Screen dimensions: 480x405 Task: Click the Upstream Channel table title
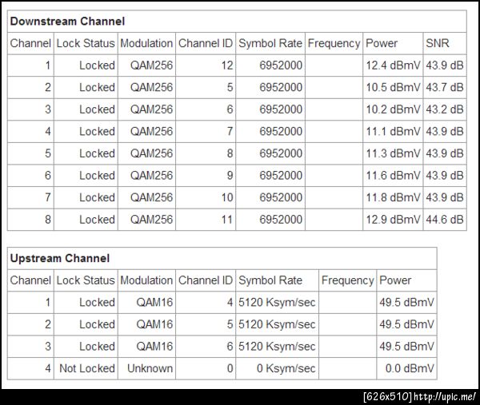(60, 258)
